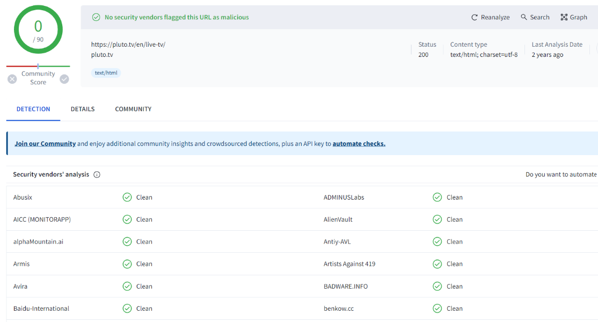Click the ADMINUSLabs vendor name
This screenshot has width=598, height=322.
344,197
